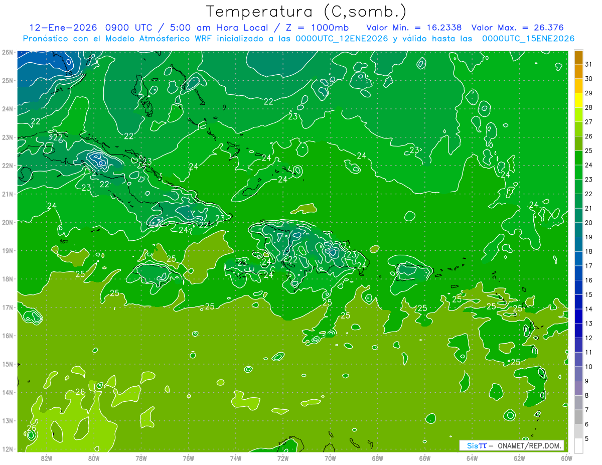Click the '13N' latitude axis label
Image resolution: width=602 pixels, height=465 pixels.
(x=7, y=420)
